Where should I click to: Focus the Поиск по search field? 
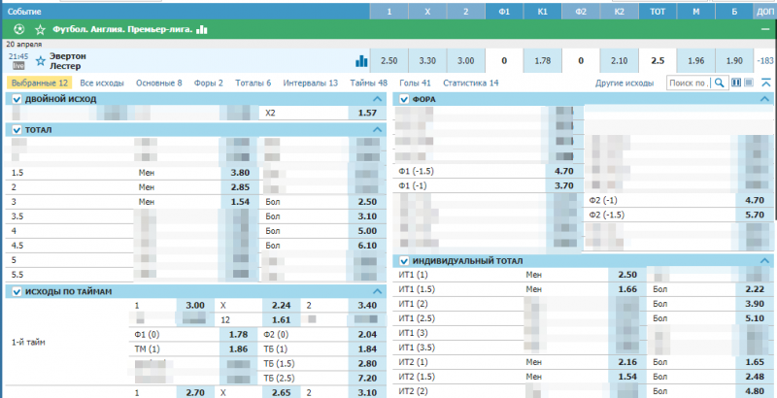pos(688,83)
